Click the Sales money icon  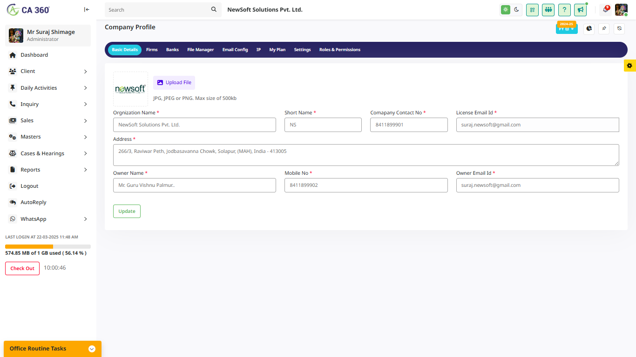(13, 120)
